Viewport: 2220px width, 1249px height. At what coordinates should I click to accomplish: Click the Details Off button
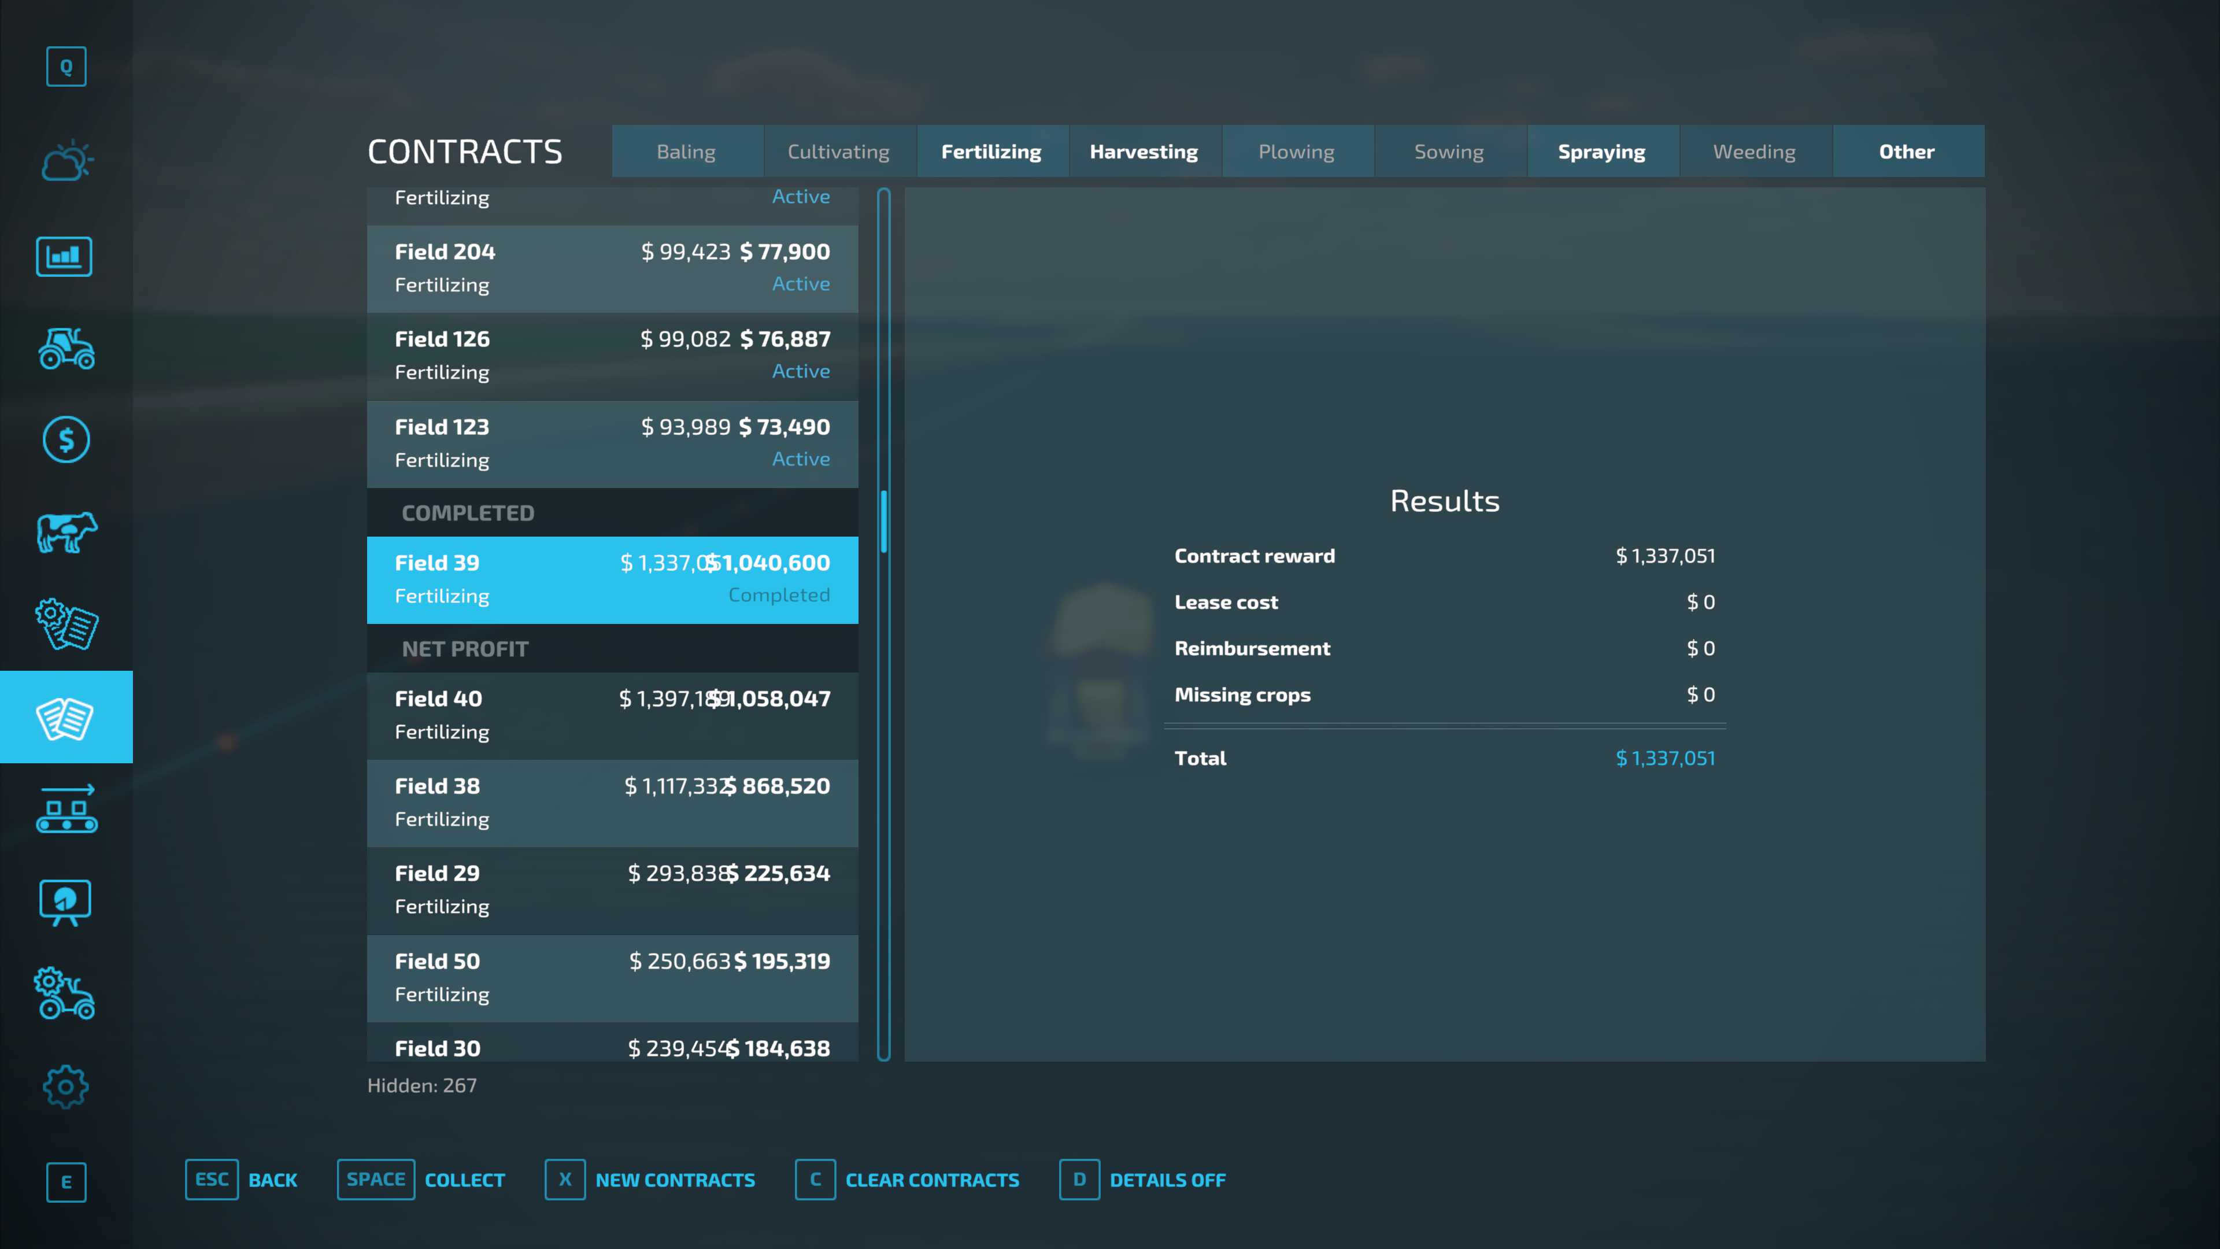[x=1143, y=1179]
